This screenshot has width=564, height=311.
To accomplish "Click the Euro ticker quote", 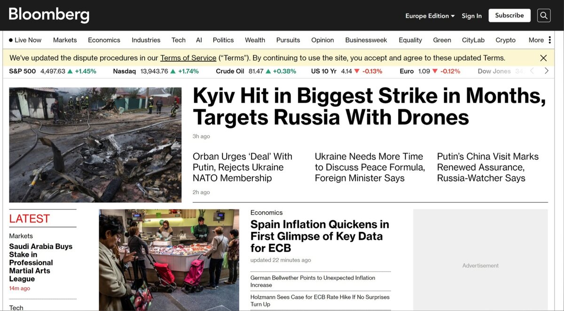I will coord(430,71).
